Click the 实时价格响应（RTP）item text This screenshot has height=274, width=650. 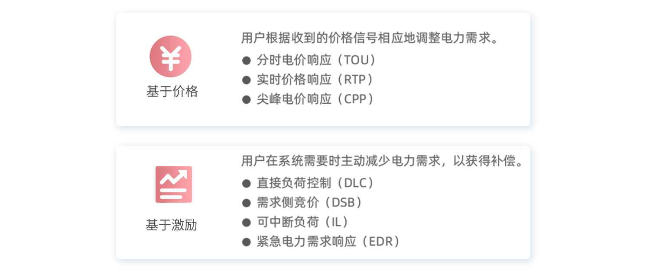pyautogui.click(x=315, y=80)
